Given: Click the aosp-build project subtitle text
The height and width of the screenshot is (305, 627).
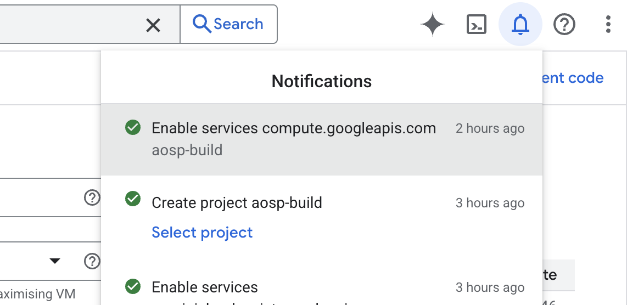Looking at the screenshot, I should click(x=187, y=150).
